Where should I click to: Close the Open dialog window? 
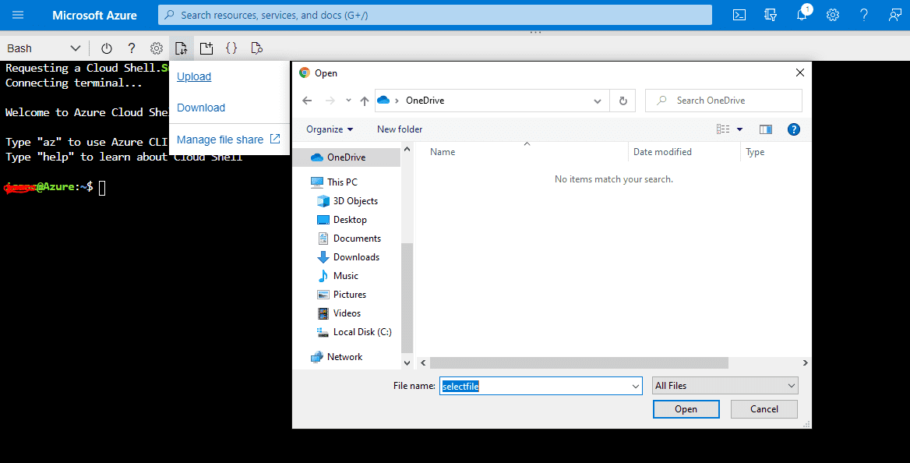coord(799,72)
